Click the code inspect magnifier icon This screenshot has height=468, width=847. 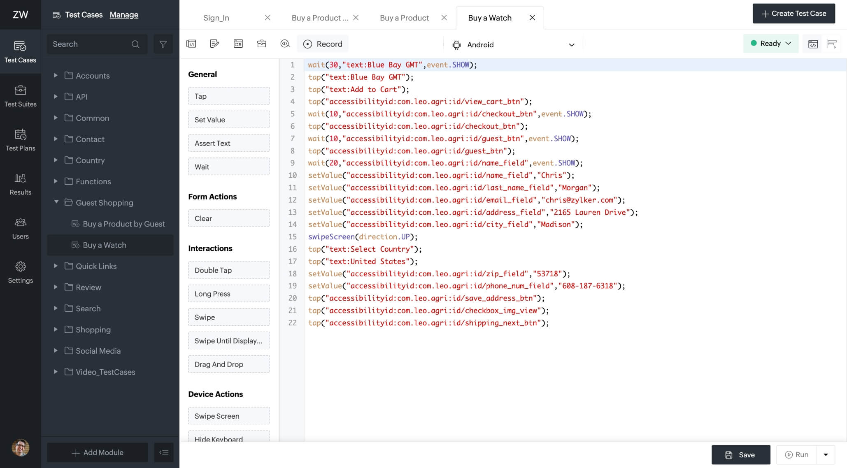point(285,44)
